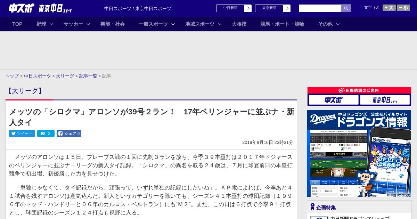Open the 競馬・ボート・競輪 navigation item

click(282, 24)
